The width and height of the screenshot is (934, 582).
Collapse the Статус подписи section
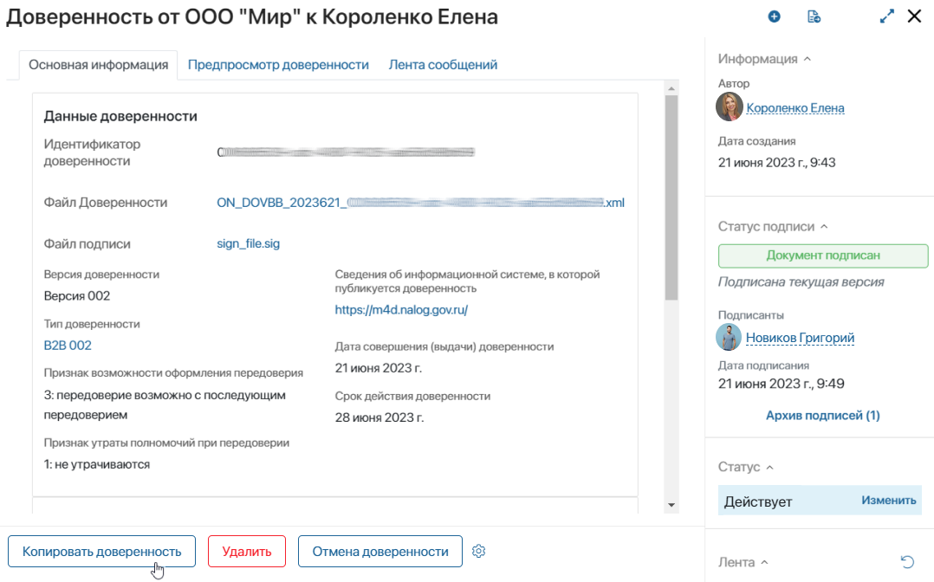[x=825, y=226]
